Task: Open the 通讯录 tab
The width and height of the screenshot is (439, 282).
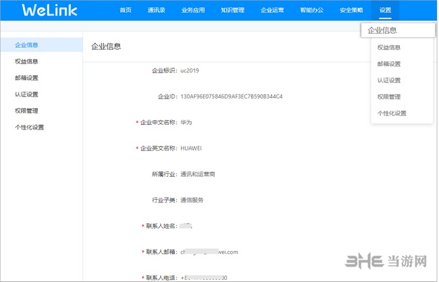Action: pyautogui.click(x=157, y=10)
